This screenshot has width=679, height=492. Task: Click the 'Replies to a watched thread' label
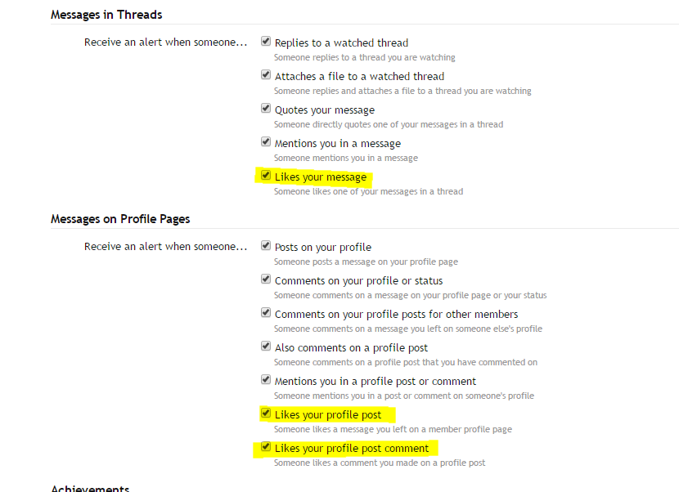pos(341,43)
